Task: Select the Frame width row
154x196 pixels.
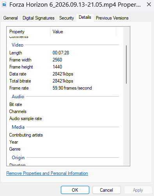Action: tap(64, 60)
